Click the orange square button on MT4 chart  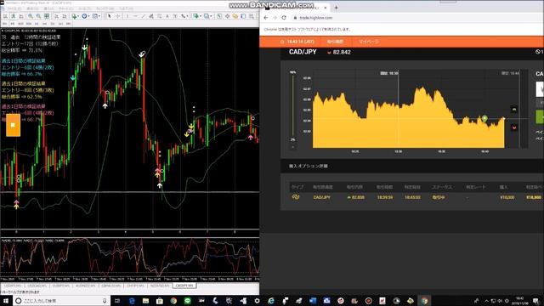[x=13, y=125]
